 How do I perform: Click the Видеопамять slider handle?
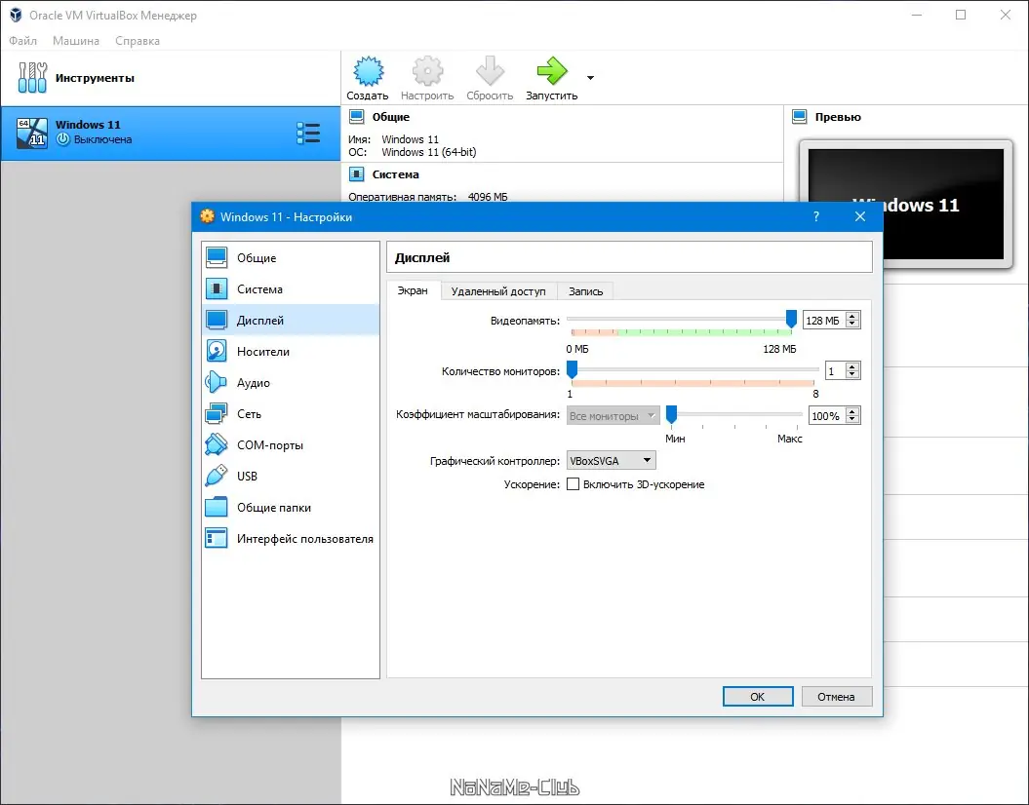[x=791, y=319]
